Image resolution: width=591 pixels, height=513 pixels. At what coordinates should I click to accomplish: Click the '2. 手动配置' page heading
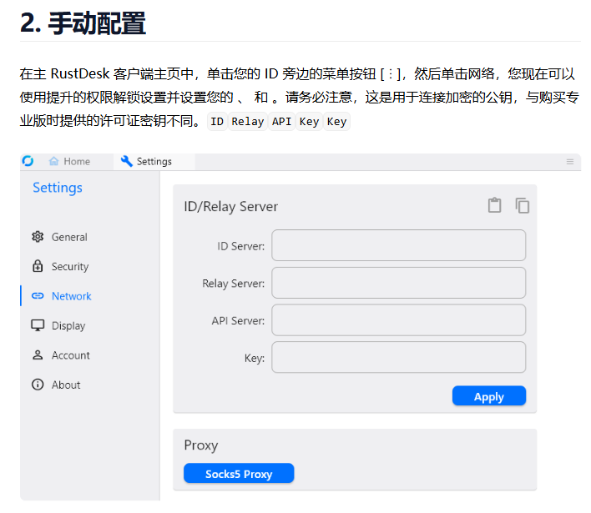[x=83, y=23]
